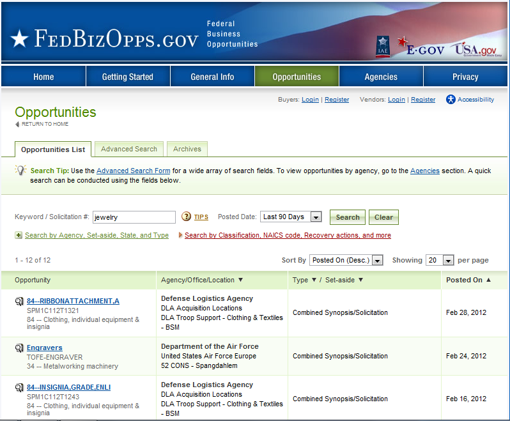Open the Getting Started nav tab

(128, 77)
